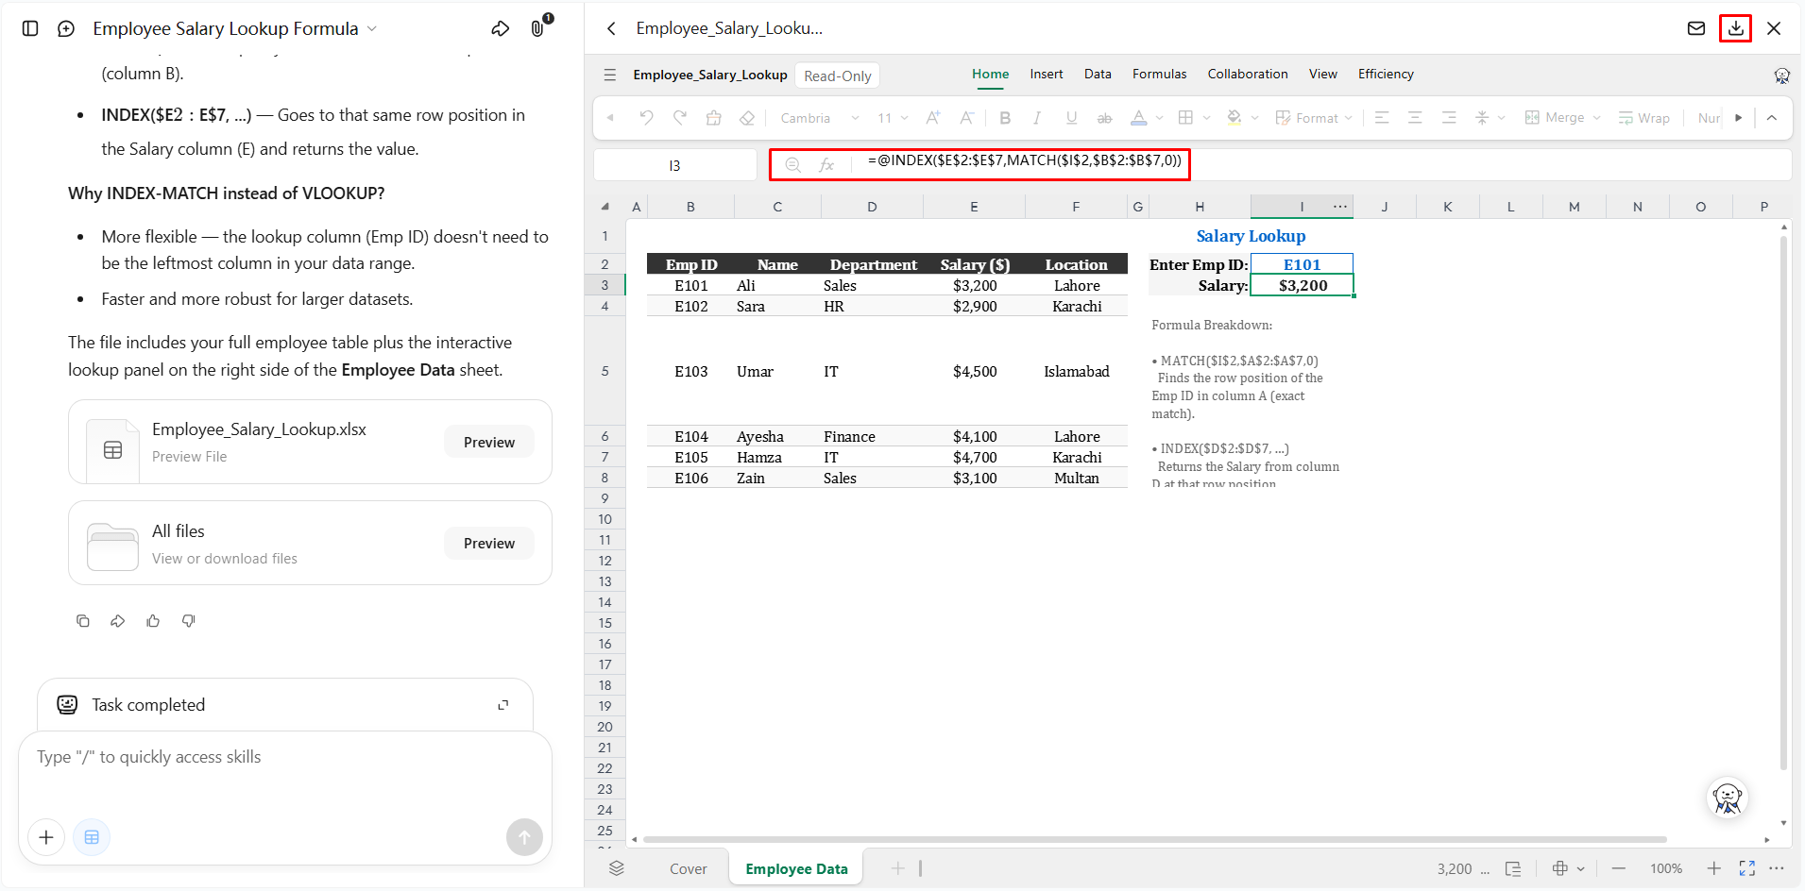The width and height of the screenshot is (1805, 891).
Task: Open the assistant avatar icon in the top-right ribbon
Action: (x=1782, y=76)
